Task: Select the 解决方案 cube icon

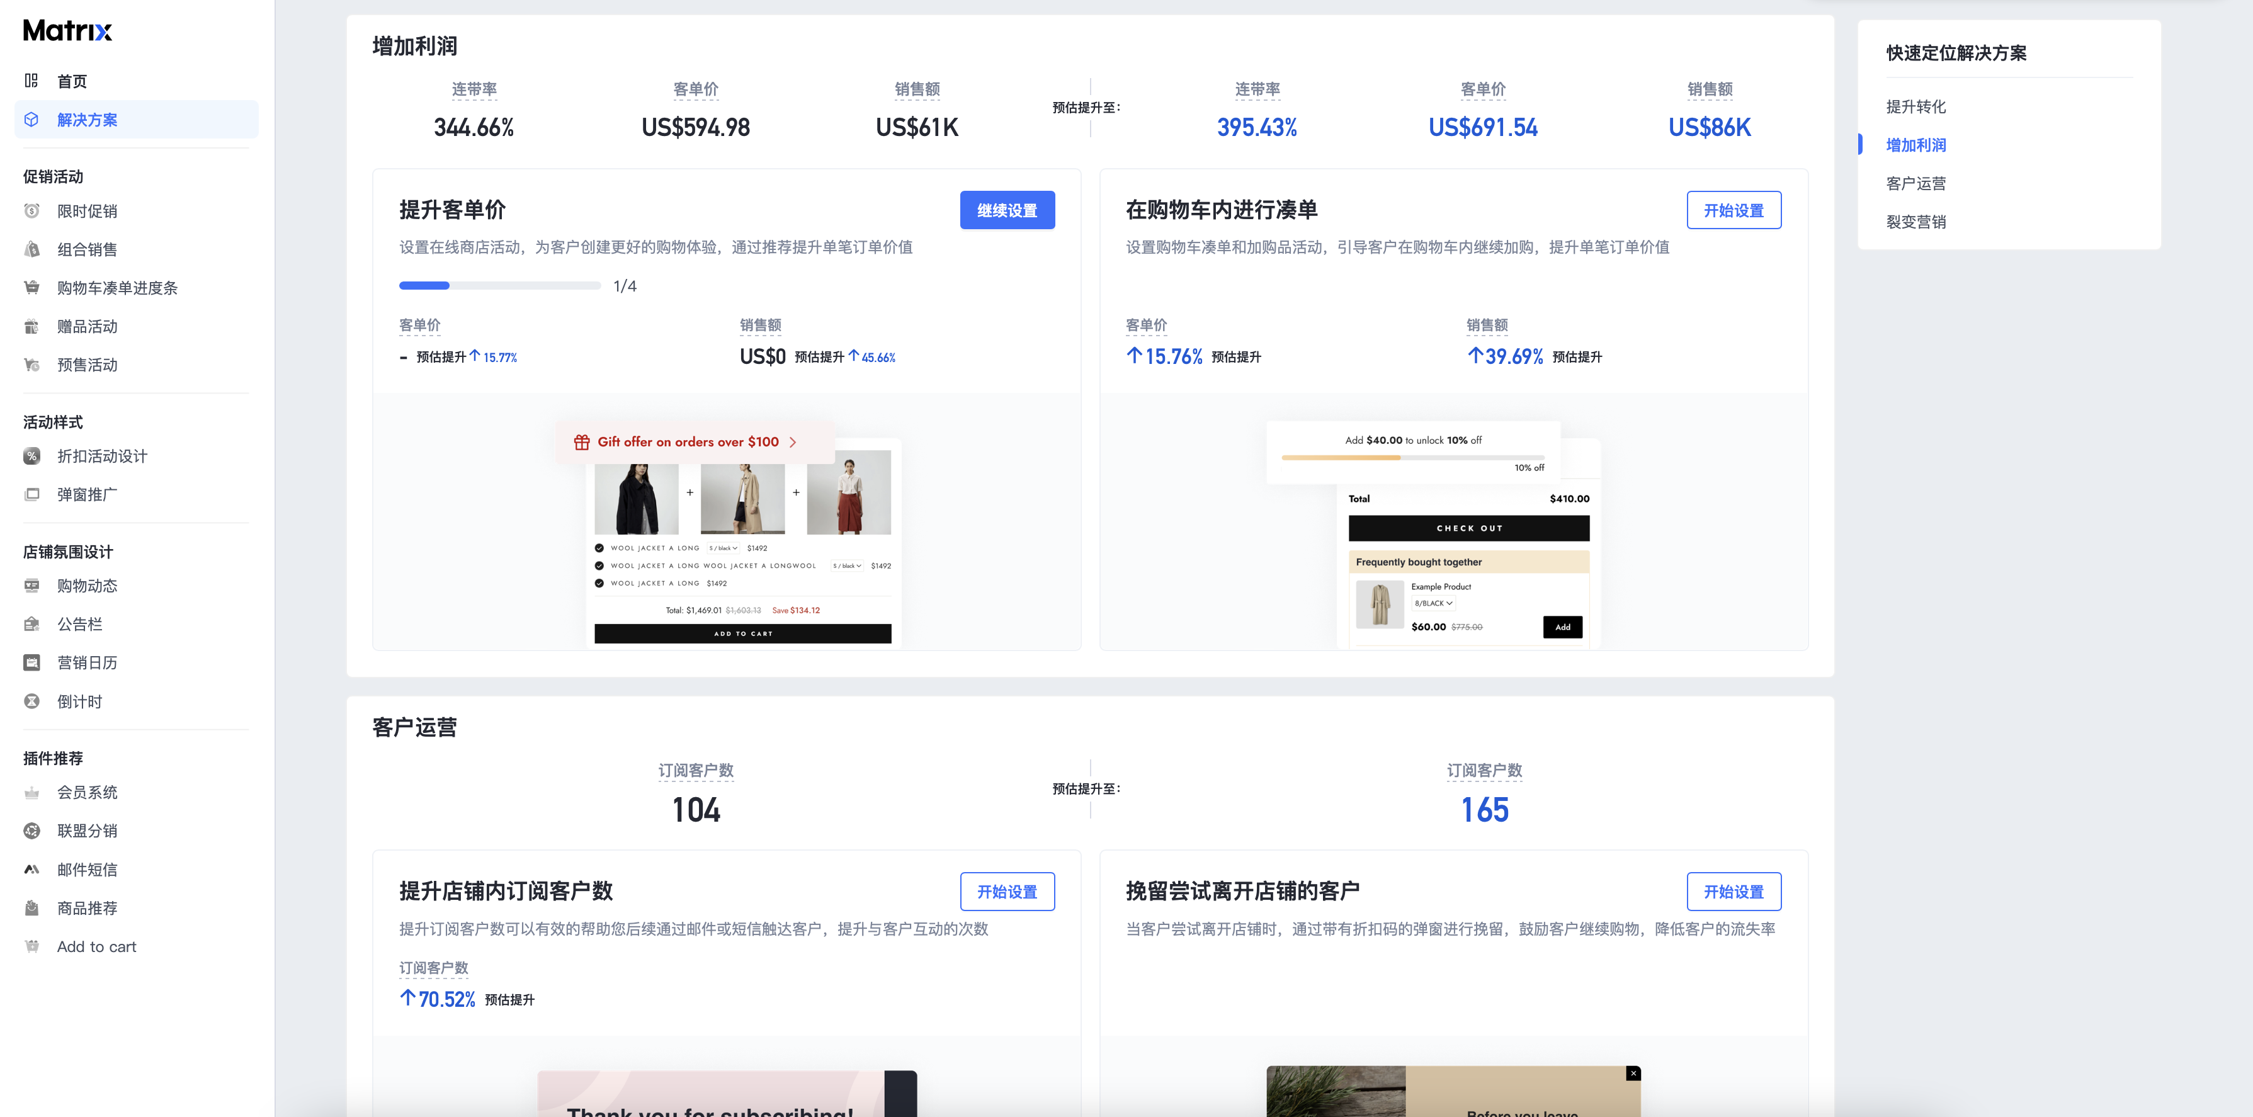Action: [x=31, y=120]
